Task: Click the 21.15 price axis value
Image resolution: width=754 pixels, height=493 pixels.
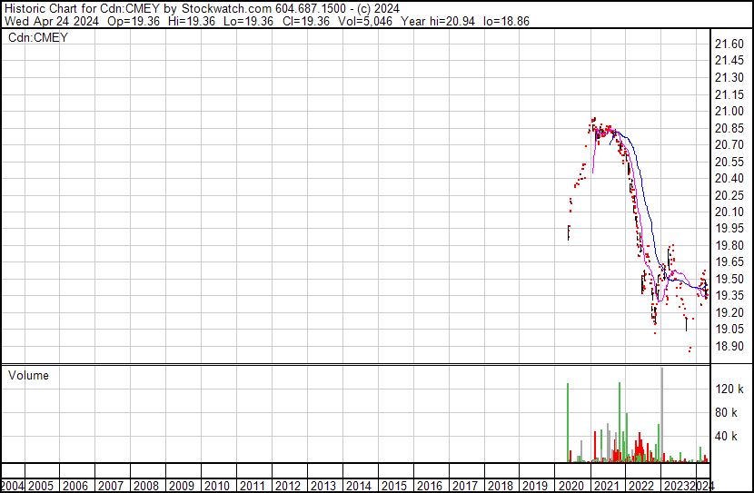Action: [x=729, y=94]
